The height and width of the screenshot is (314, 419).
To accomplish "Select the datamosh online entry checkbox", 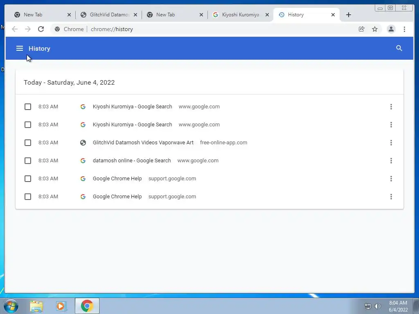I will (x=28, y=160).
